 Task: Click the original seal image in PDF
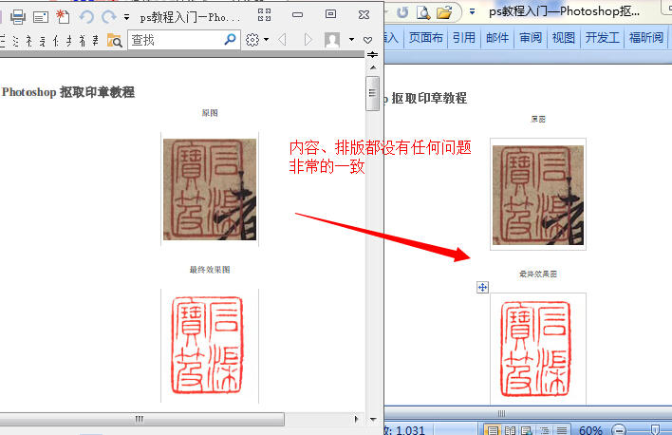(210, 189)
